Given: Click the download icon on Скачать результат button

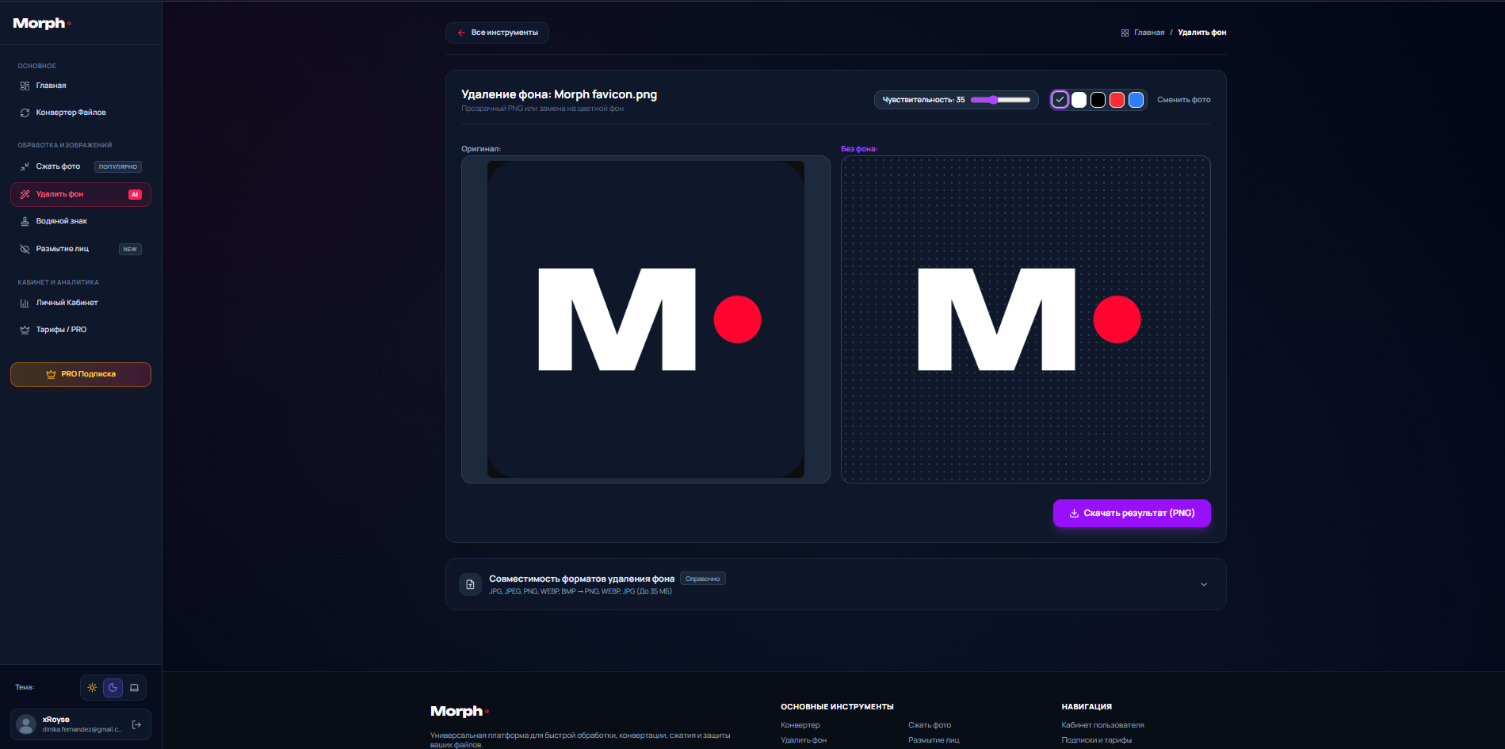Looking at the screenshot, I should (x=1074, y=513).
